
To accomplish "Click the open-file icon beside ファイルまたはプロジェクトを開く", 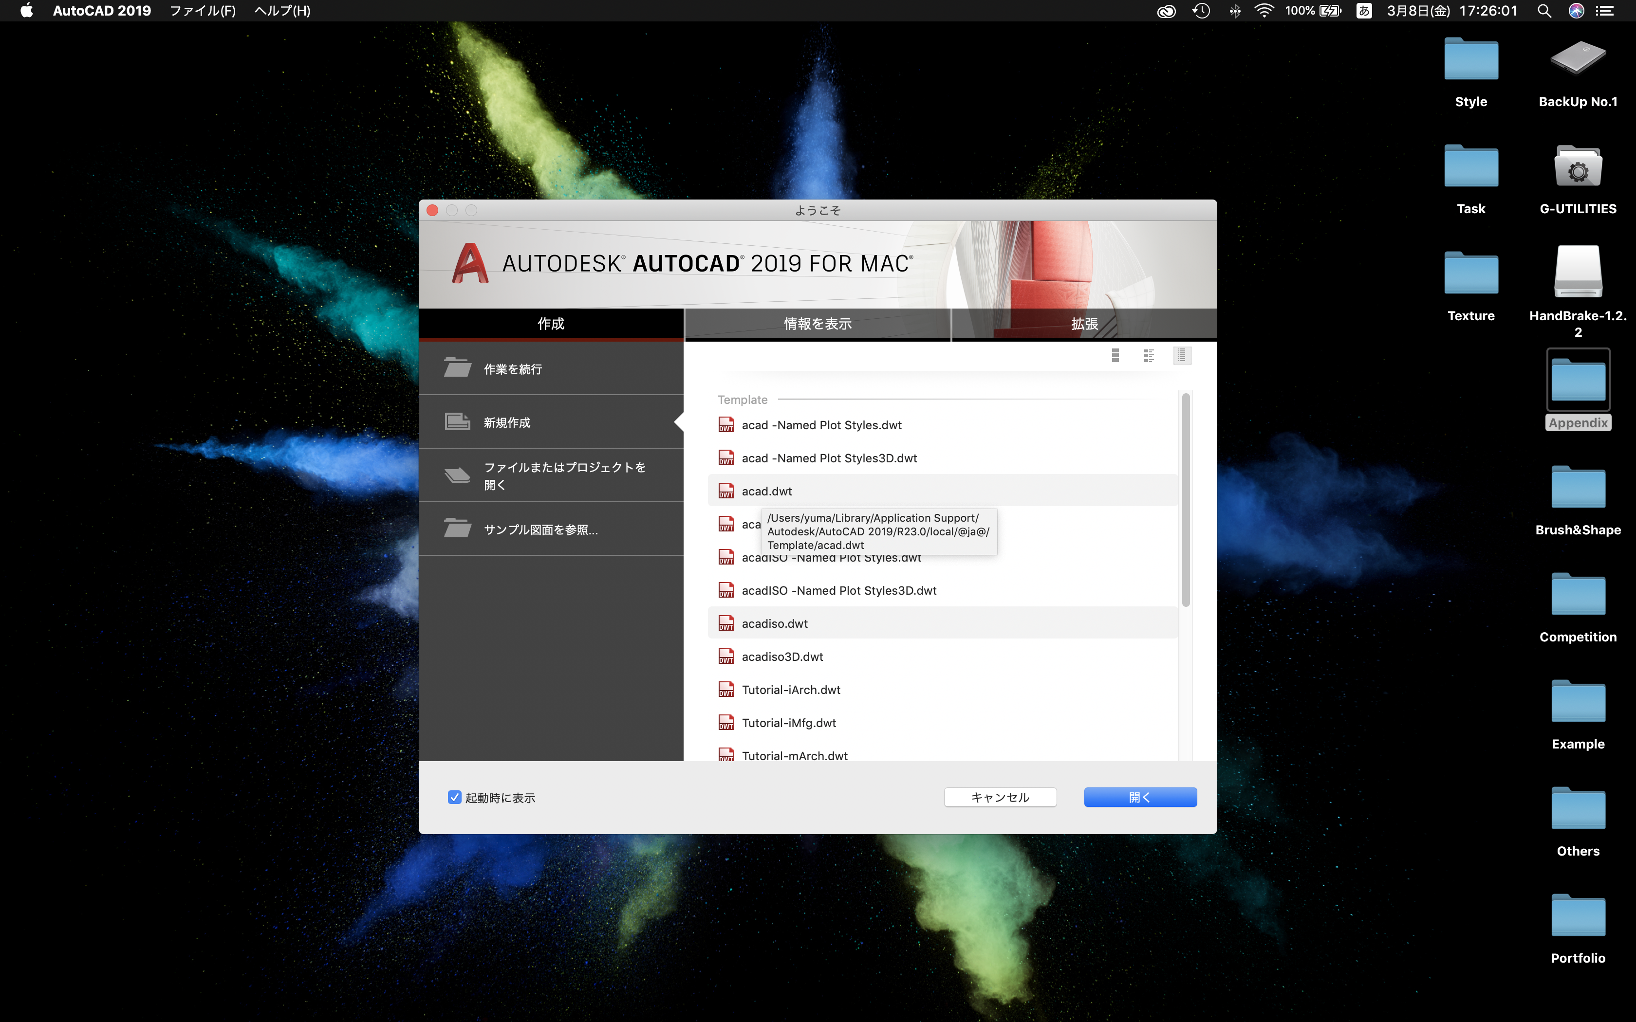I will 458,475.
